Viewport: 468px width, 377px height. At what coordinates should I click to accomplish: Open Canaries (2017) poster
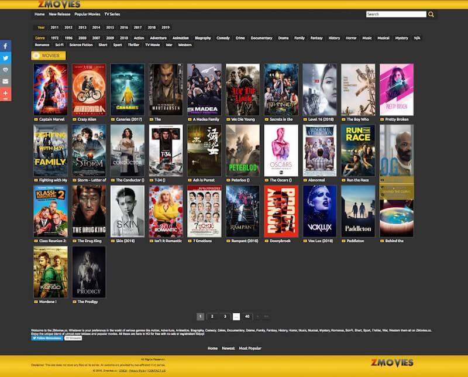pyautogui.click(x=128, y=90)
